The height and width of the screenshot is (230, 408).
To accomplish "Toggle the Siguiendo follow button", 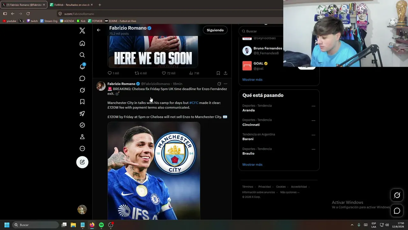I will pos(215,30).
